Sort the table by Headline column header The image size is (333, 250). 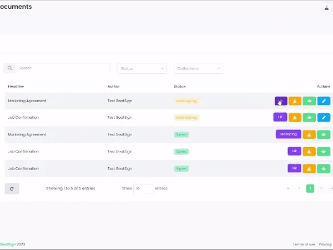pyautogui.click(x=16, y=87)
